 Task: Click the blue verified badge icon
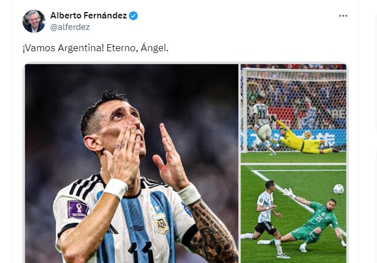pyautogui.click(x=133, y=16)
